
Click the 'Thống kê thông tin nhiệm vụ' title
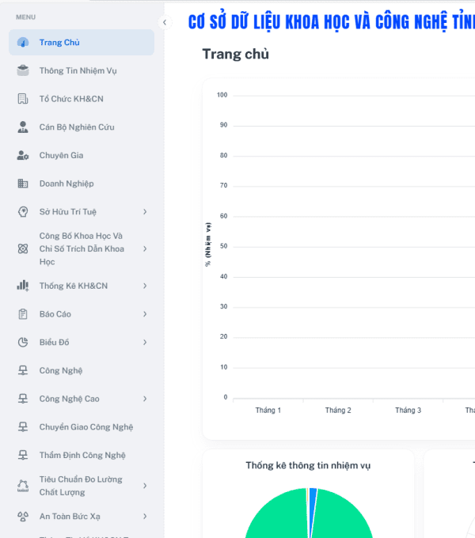click(308, 465)
